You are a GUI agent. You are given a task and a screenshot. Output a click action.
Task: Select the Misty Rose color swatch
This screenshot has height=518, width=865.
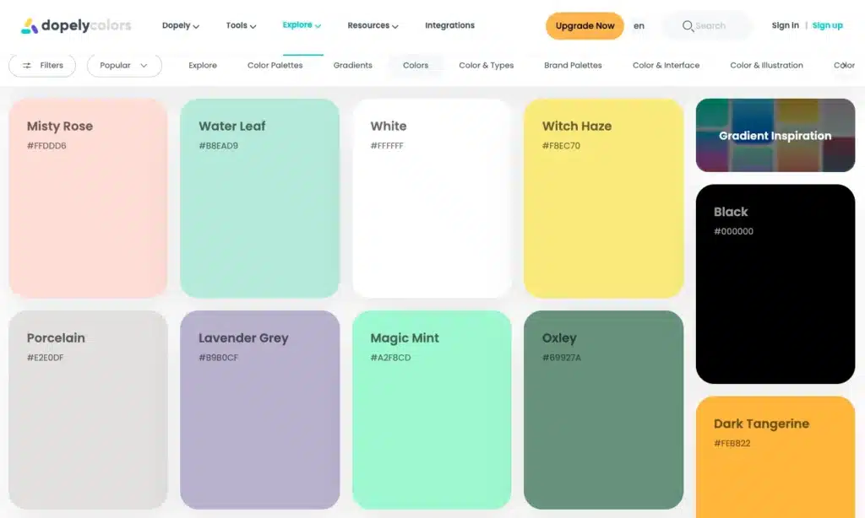click(88, 198)
